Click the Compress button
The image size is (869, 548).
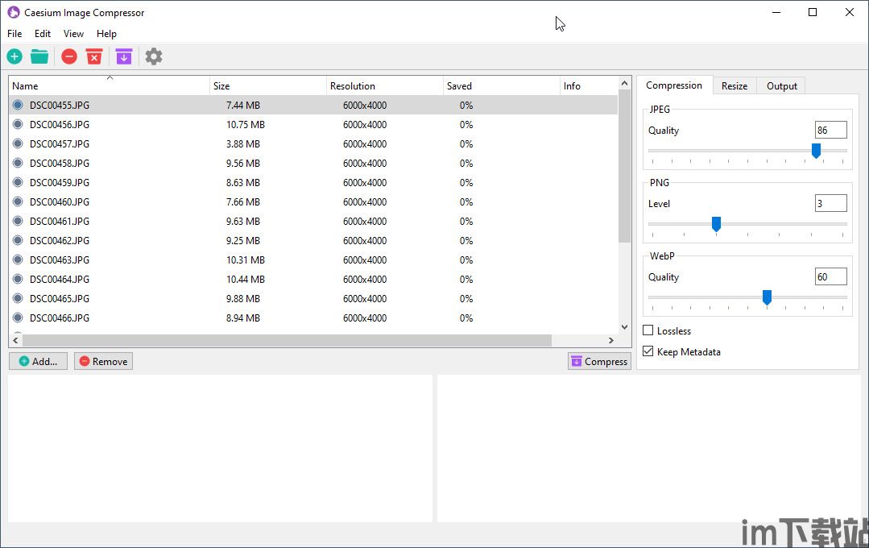pos(599,361)
